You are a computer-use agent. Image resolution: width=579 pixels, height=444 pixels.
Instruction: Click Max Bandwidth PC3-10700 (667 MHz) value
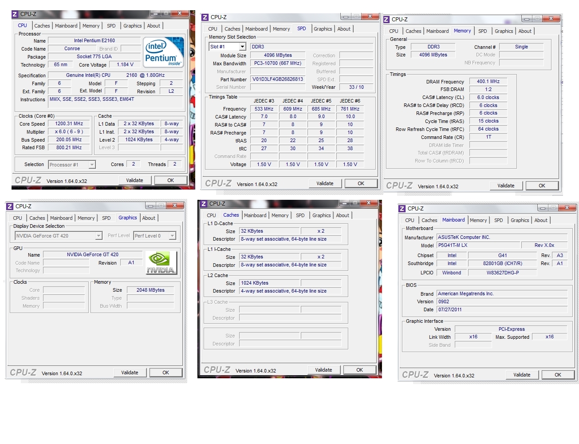(x=278, y=63)
